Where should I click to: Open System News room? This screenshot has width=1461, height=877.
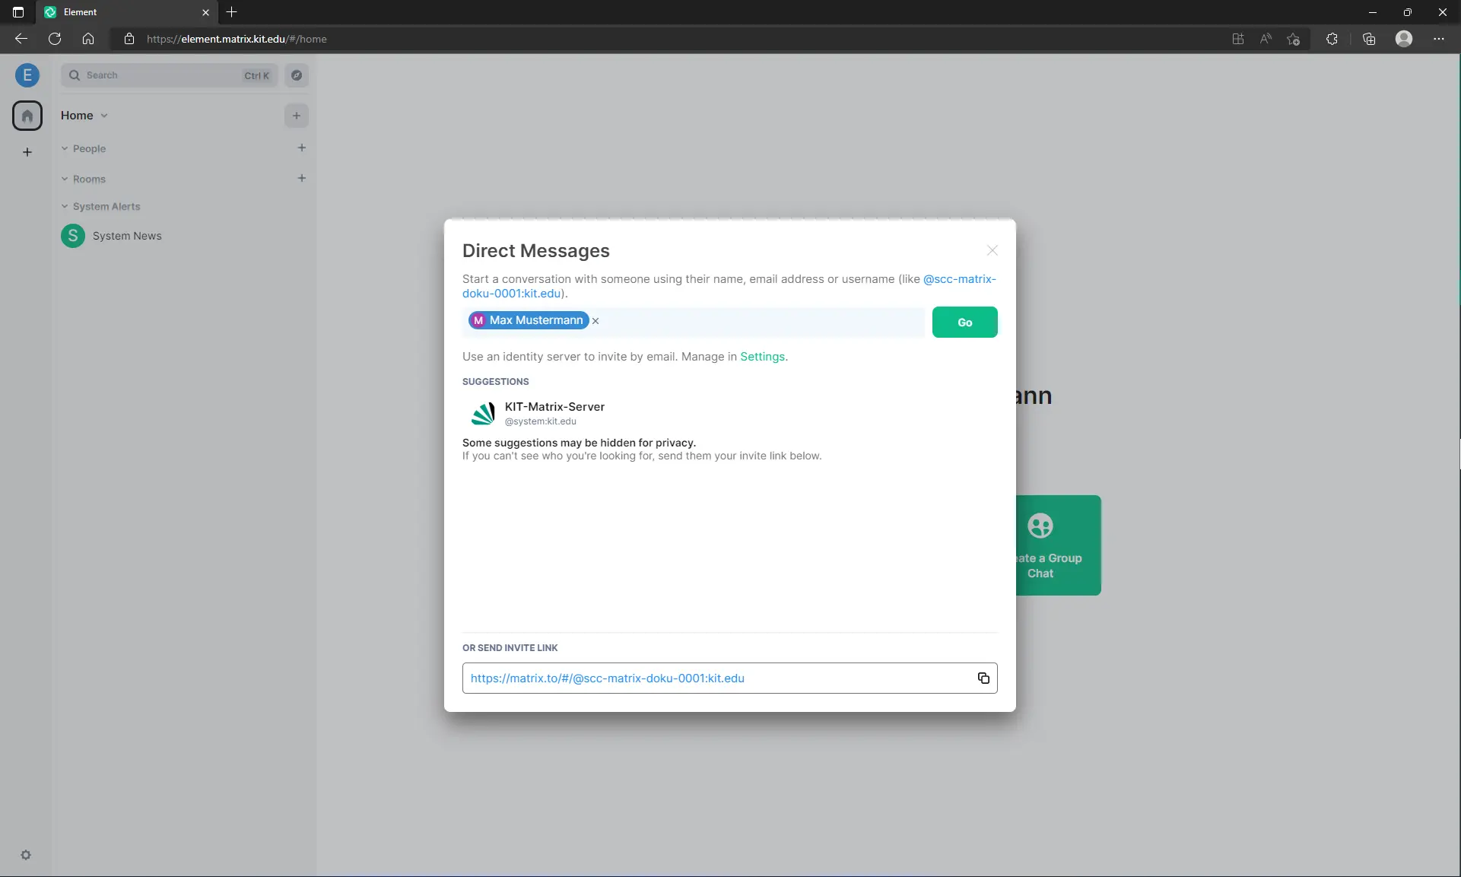click(126, 236)
